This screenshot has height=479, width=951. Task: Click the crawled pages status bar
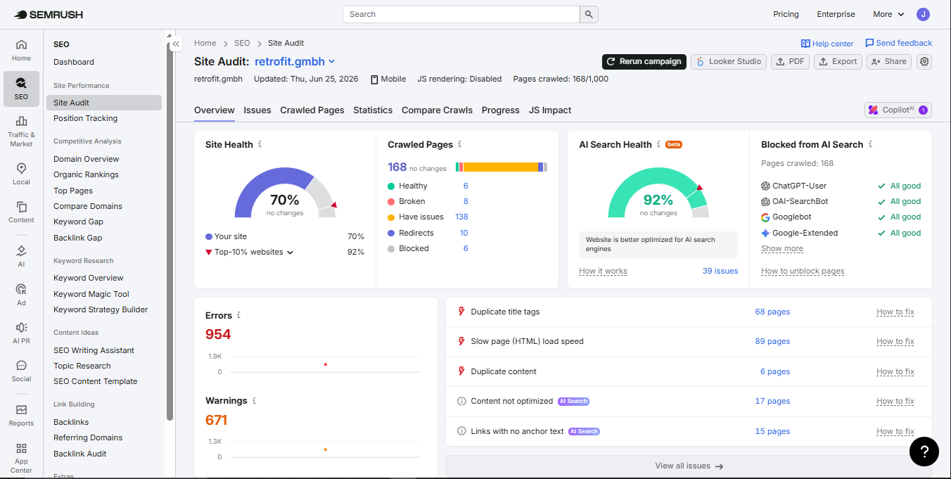pyautogui.click(x=502, y=167)
